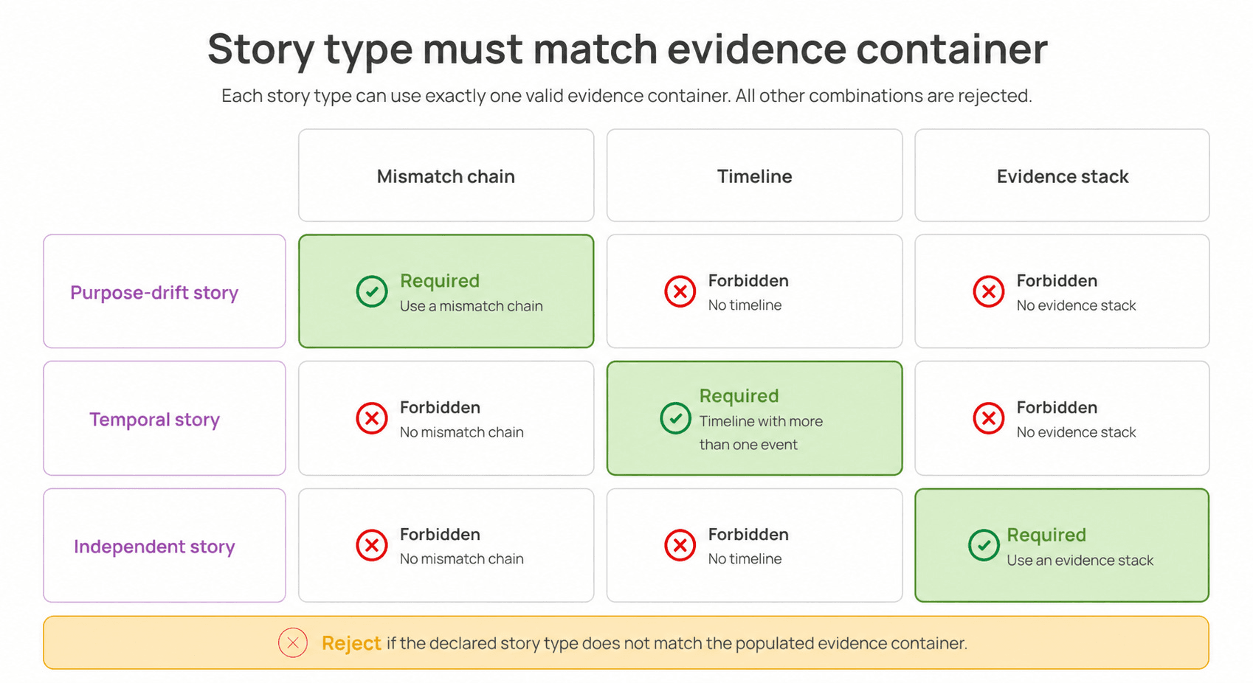Click red X icon for Purpose-drift Timeline cell
Image resolution: width=1253 pixels, height=683 pixels.
[680, 291]
